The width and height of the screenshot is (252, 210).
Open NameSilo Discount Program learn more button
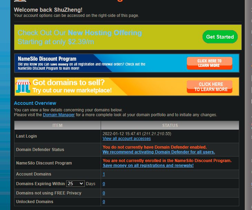click(209, 63)
